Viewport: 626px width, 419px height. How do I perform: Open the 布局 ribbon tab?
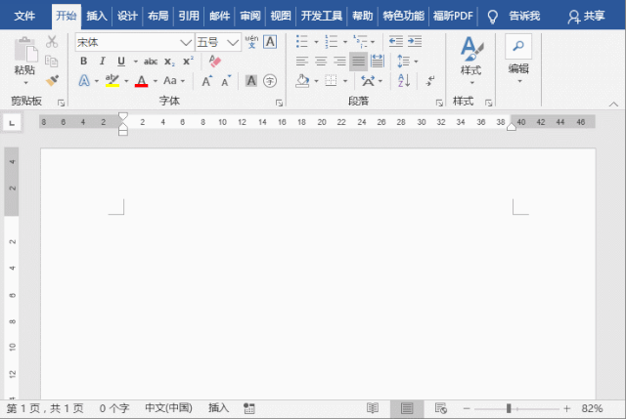click(x=157, y=16)
